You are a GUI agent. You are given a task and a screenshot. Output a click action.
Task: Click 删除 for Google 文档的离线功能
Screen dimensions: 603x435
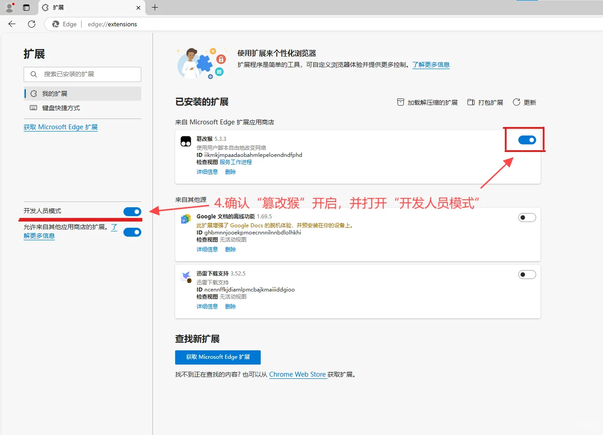click(230, 250)
